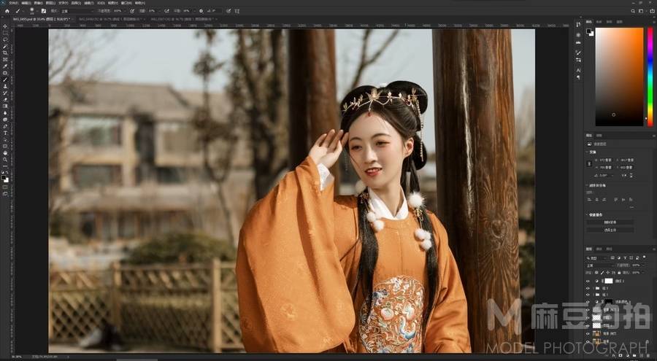
Task: Toggle the layer filter on/off switch
Action: (644, 258)
